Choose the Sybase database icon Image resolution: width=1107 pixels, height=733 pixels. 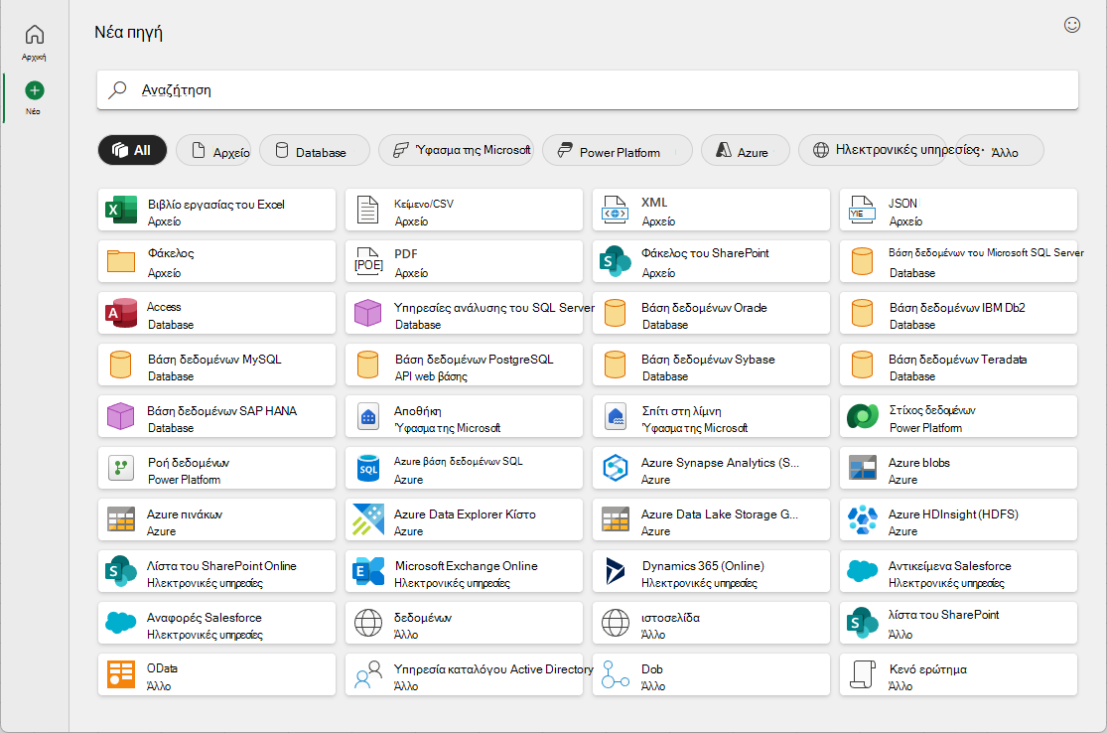(x=615, y=365)
